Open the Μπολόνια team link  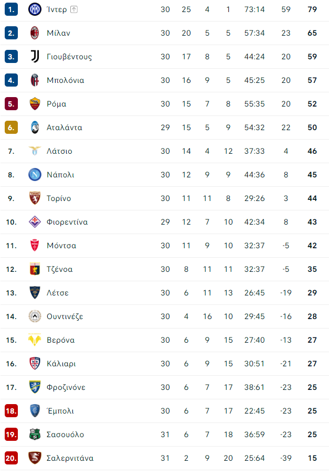[x=65, y=80]
